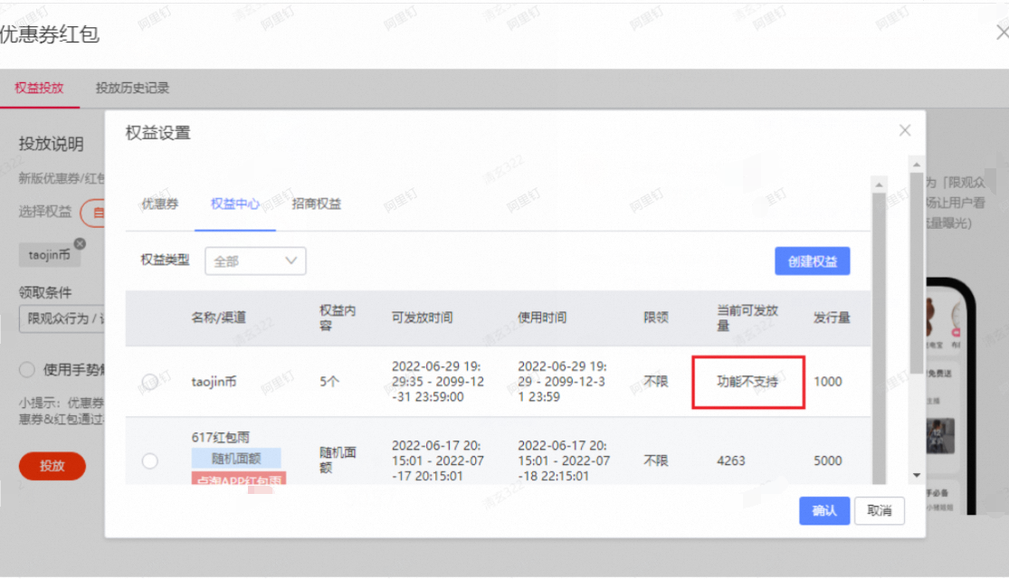Toggle the 使用手势 radio option
The width and height of the screenshot is (1009, 579).
(x=26, y=370)
